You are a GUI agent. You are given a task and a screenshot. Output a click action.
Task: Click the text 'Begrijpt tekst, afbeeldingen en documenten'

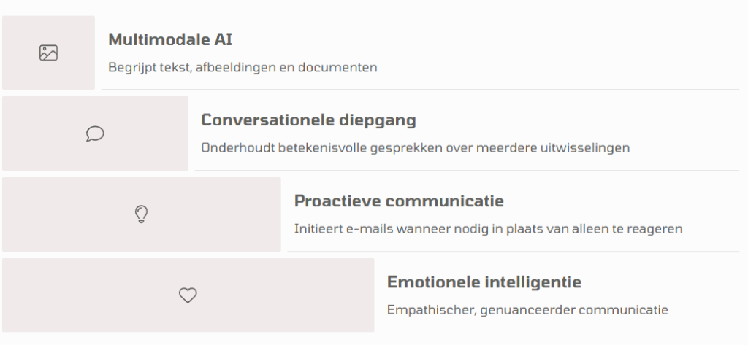(243, 67)
